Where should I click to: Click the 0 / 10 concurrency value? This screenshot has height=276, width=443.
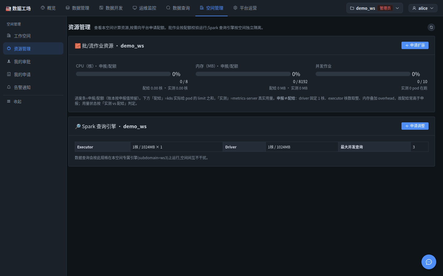pos(422,82)
